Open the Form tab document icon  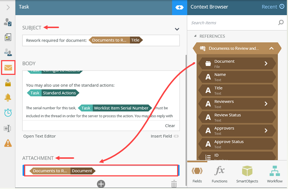pos(8,37)
